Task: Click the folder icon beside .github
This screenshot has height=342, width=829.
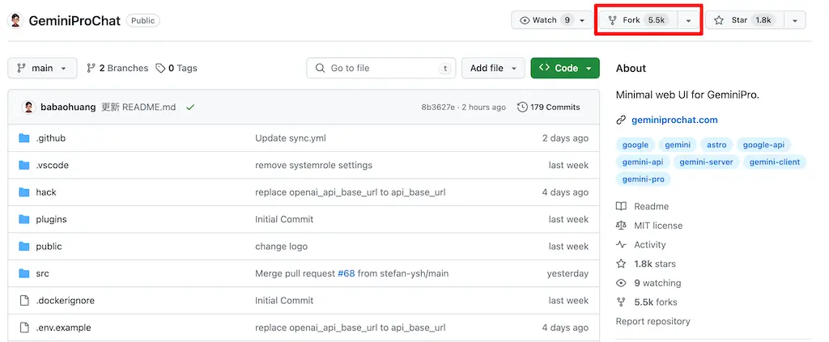Action: coord(23,138)
